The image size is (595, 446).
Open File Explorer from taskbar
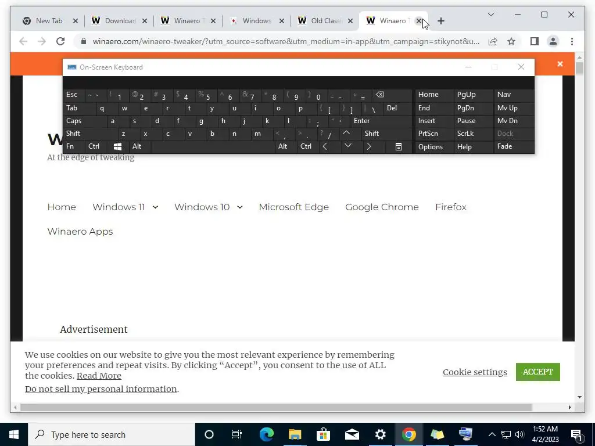pyautogui.click(x=295, y=434)
